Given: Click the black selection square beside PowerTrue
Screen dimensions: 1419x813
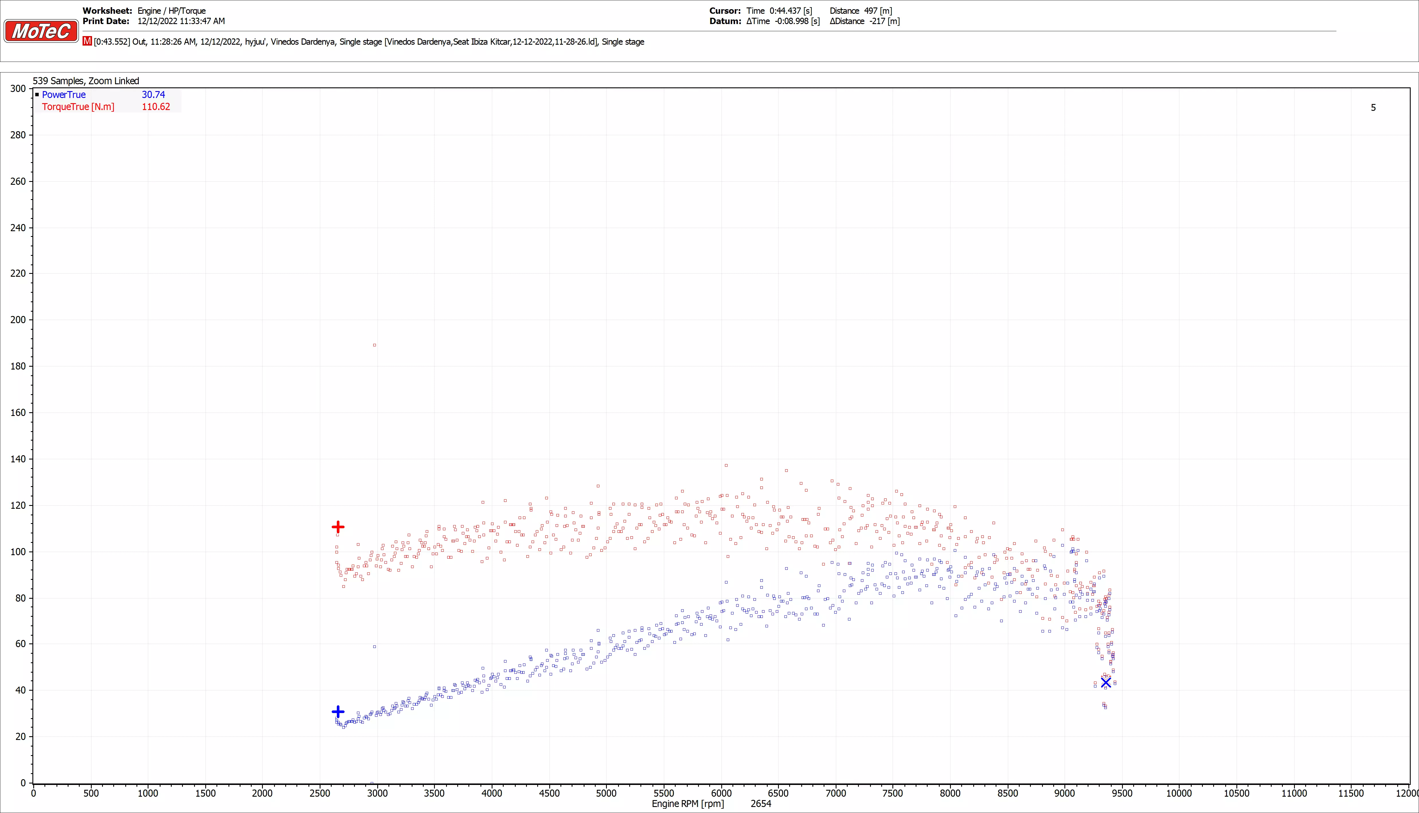Looking at the screenshot, I should point(37,95).
